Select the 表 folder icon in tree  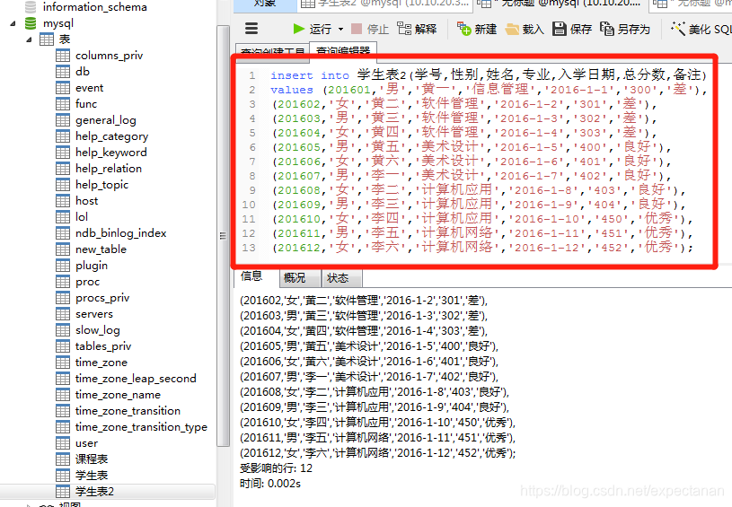[x=47, y=39]
